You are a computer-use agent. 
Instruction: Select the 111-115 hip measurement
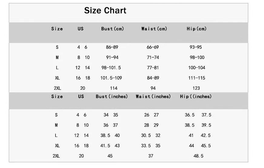click(197, 78)
